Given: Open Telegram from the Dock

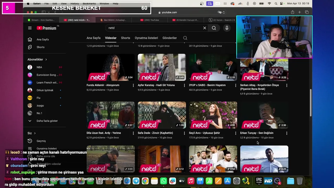Looking at the screenshot, I should pyautogui.click(x=136, y=181).
